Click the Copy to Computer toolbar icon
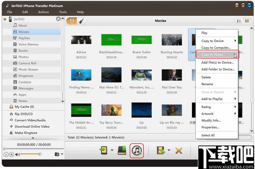255x169 pixels. point(122,150)
